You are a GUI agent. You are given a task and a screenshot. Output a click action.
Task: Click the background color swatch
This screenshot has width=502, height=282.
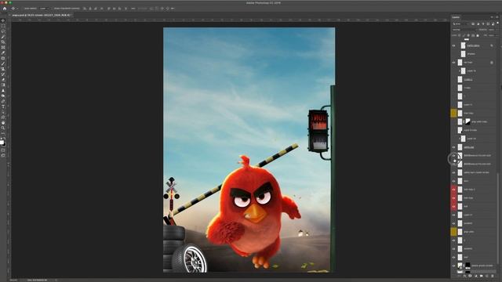pyautogui.click(x=4, y=144)
